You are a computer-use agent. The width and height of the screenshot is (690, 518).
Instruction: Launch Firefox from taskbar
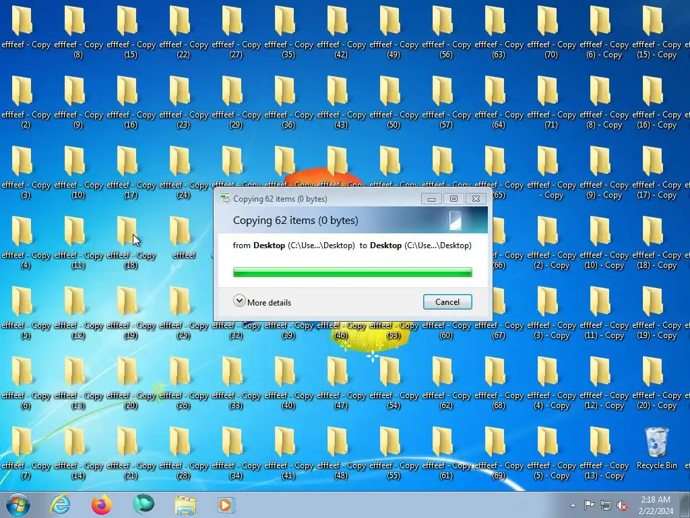tap(102, 505)
